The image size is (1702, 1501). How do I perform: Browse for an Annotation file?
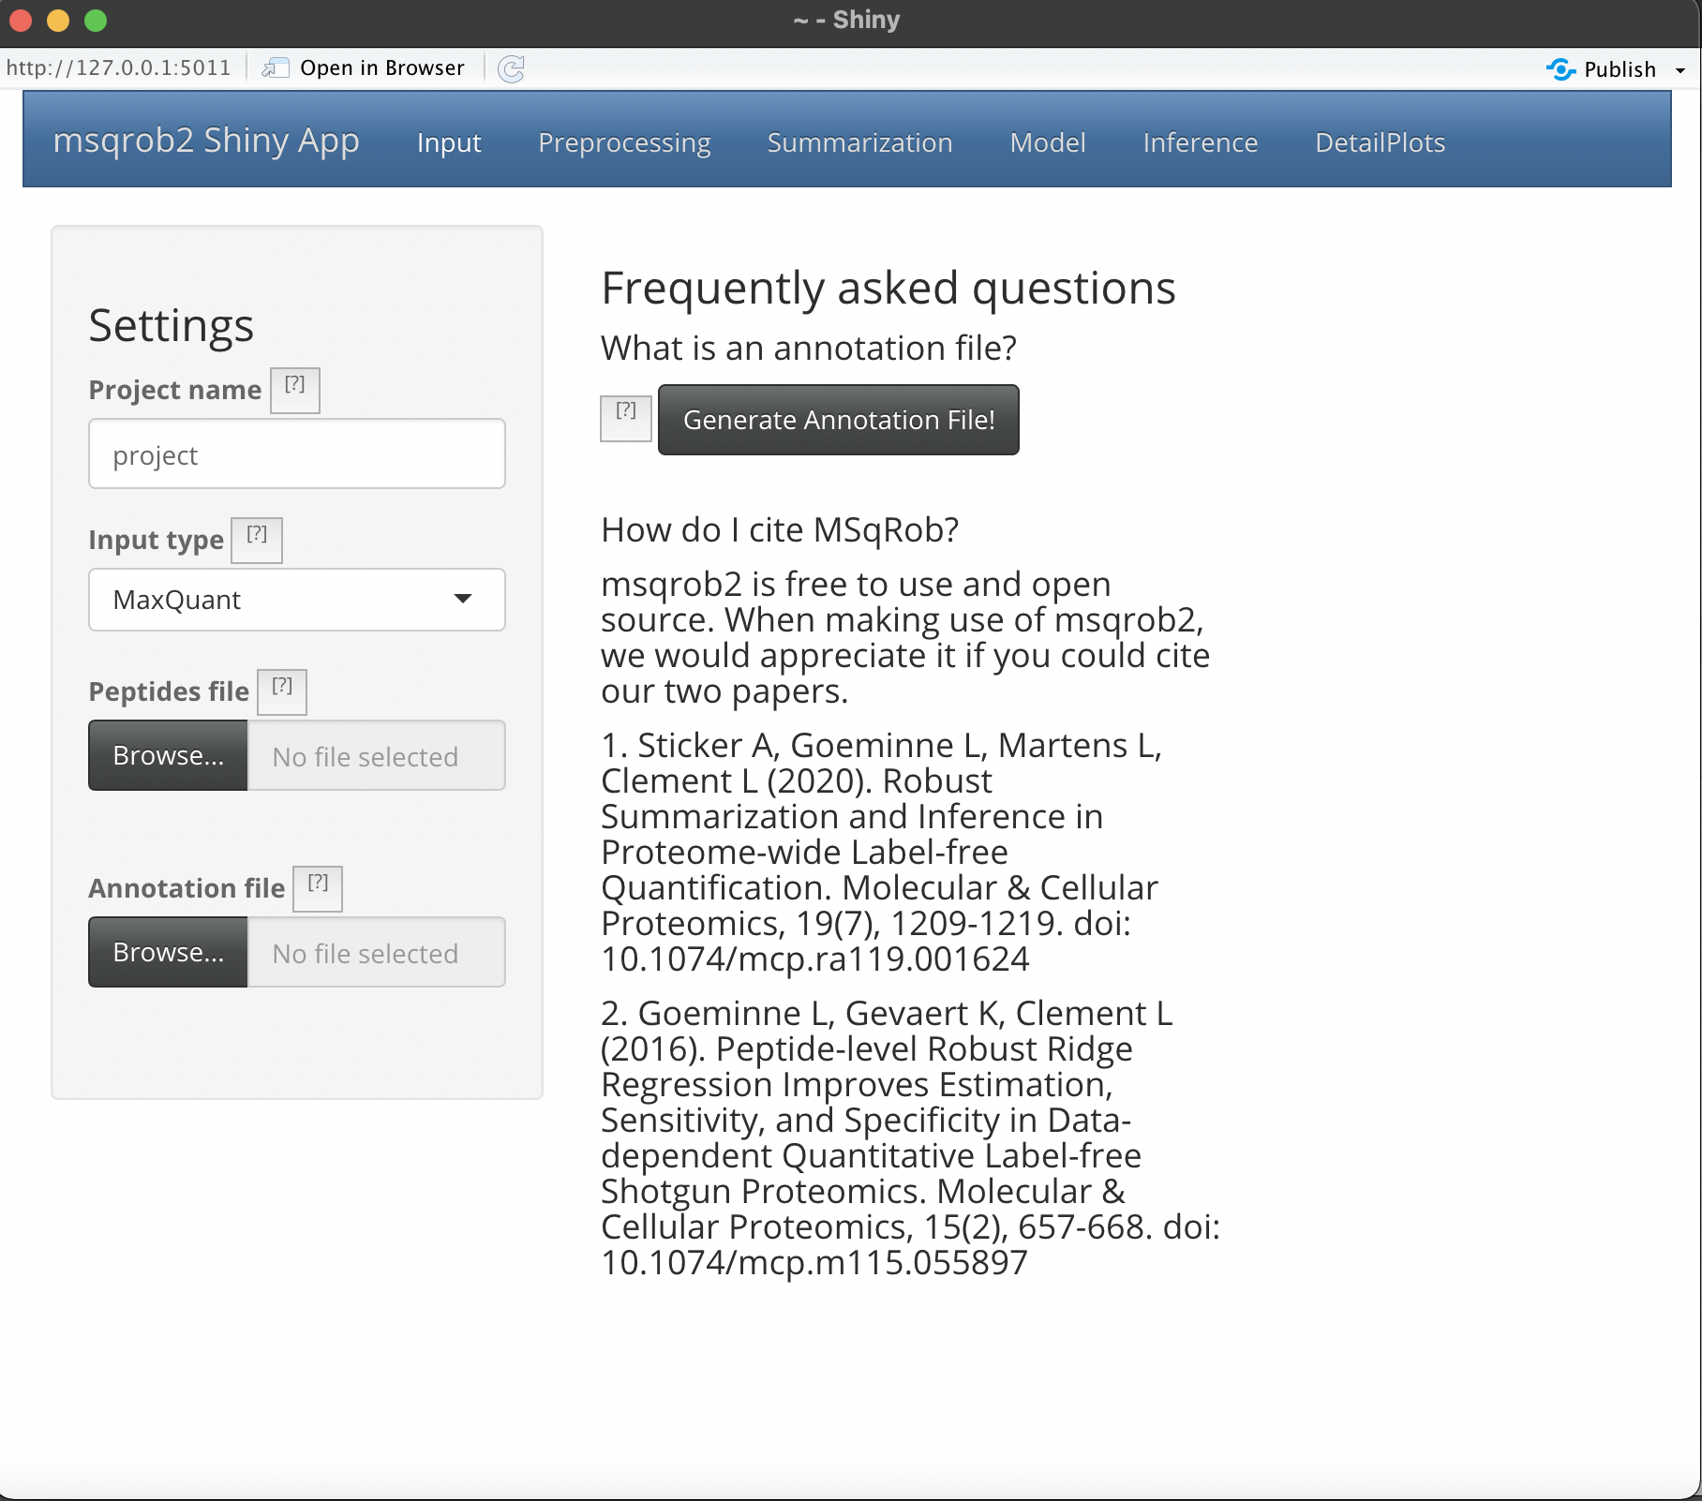(x=168, y=952)
